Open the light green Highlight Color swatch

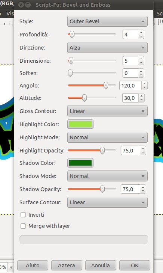click(80, 124)
